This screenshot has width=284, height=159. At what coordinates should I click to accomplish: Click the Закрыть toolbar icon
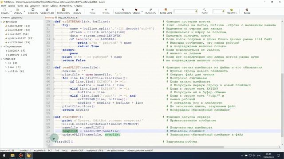pyautogui.click(x=77, y=10)
